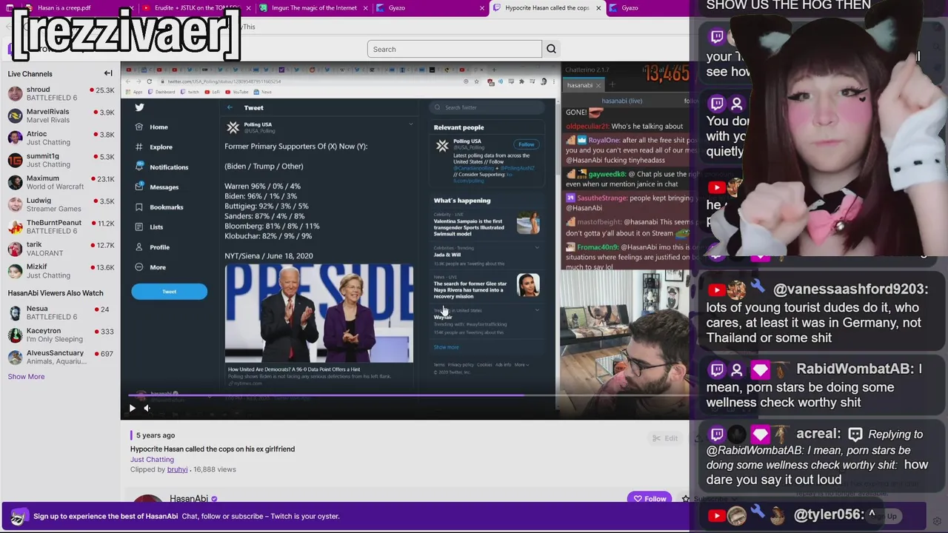Open Twitter Bookmarks in the clip
The width and height of the screenshot is (948, 533).
tap(159, 207)
